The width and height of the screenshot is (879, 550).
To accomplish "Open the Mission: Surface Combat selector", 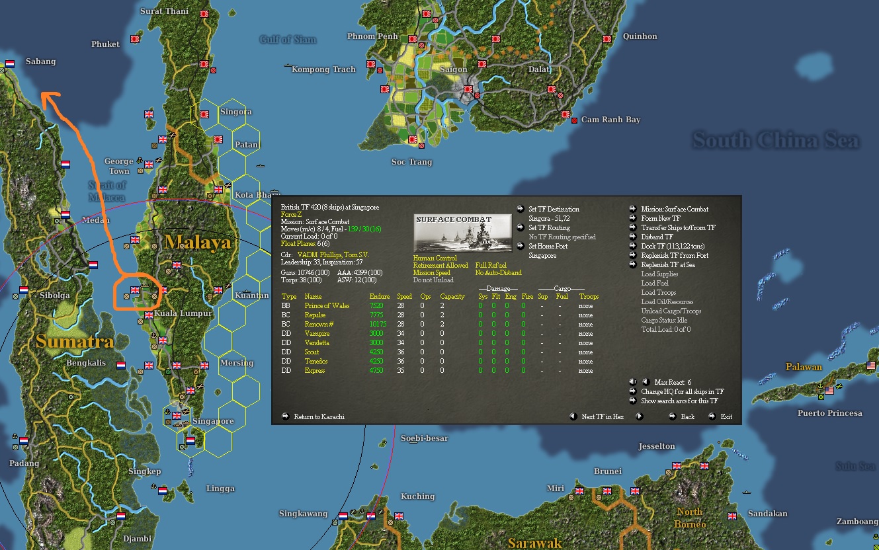I will 674,209.
